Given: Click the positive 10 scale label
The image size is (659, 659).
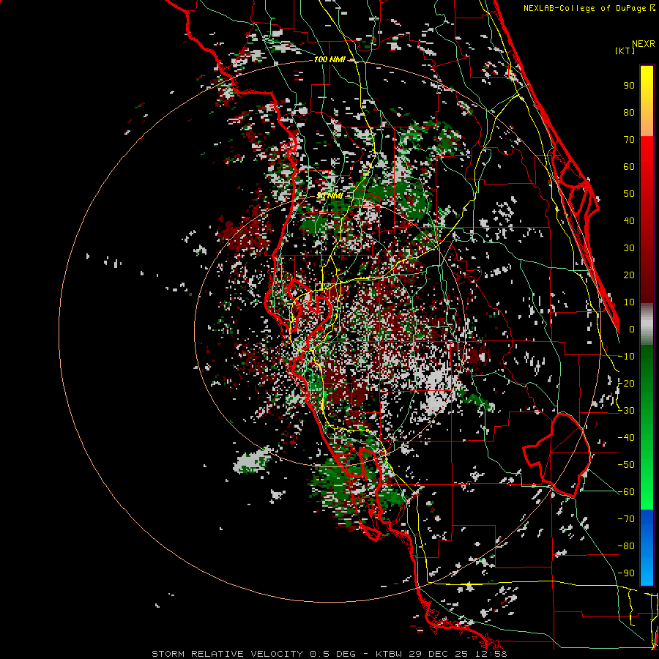Looking at the screenshot, I should pyautogui.click(x=629, y=302).
